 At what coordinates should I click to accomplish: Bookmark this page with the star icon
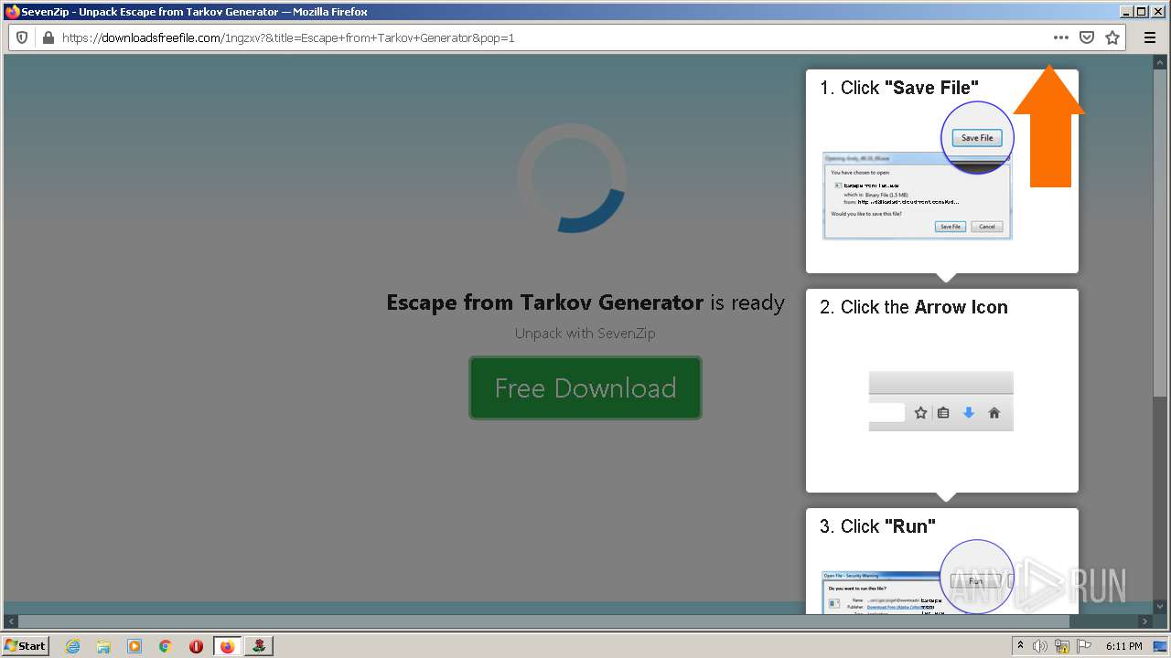click(x=1112, y=37)
